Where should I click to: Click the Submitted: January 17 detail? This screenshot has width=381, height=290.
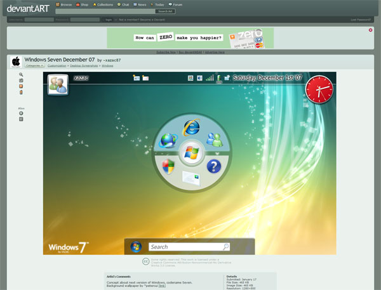[x=241, y=280]
